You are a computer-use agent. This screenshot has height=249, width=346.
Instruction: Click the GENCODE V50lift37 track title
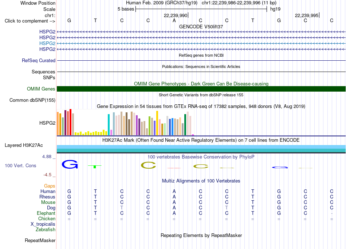click(201, 27)
